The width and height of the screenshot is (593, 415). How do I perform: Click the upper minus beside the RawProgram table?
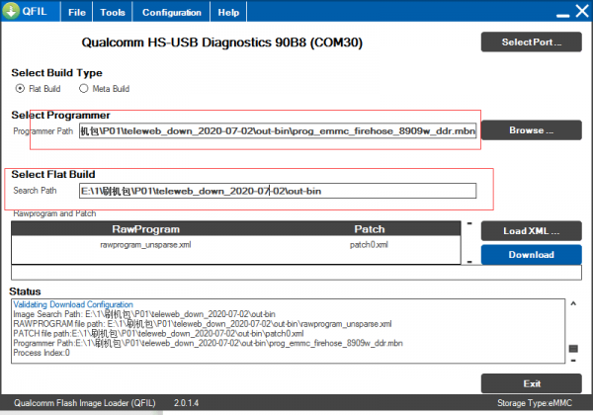469,223
